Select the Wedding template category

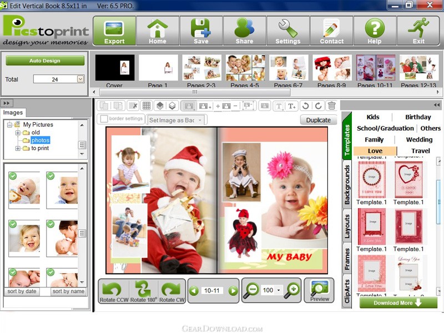pyautogui.click(x=419, y=140)
